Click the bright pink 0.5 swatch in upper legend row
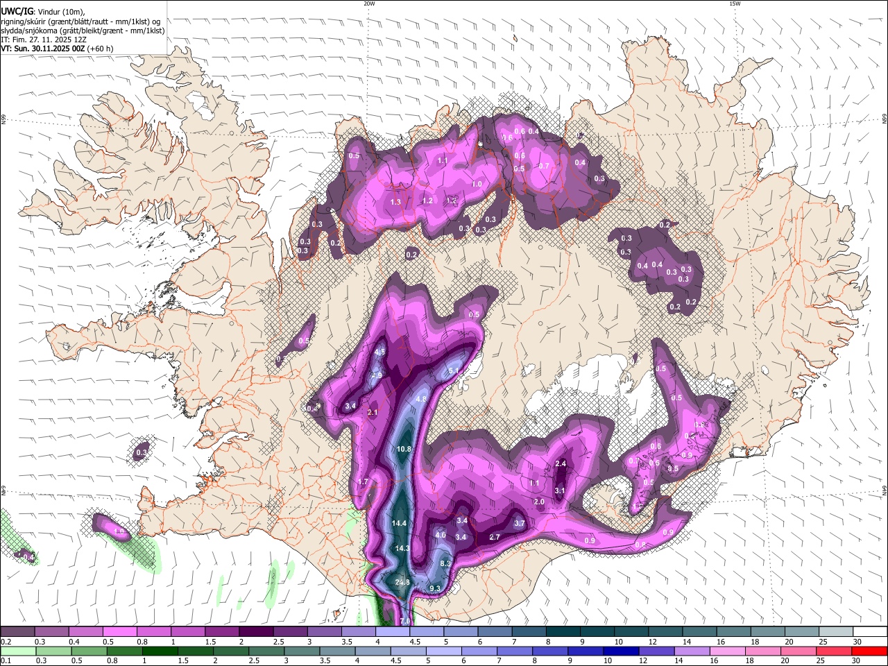The width and height of the screenshot is (888, 666). (120, 632)
